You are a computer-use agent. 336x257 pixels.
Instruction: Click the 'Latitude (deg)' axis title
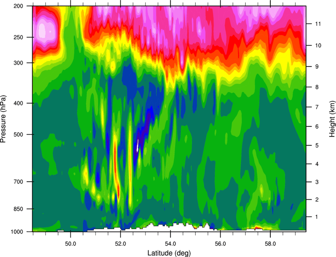tap(169, 253)
